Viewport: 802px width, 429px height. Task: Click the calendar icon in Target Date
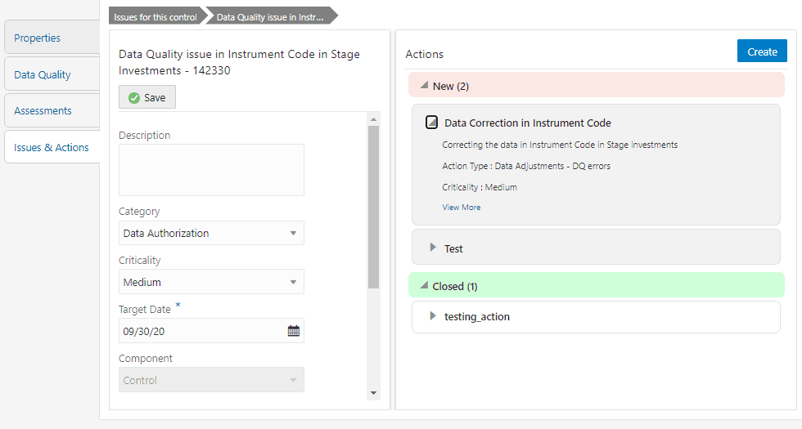tap(294, 331)
